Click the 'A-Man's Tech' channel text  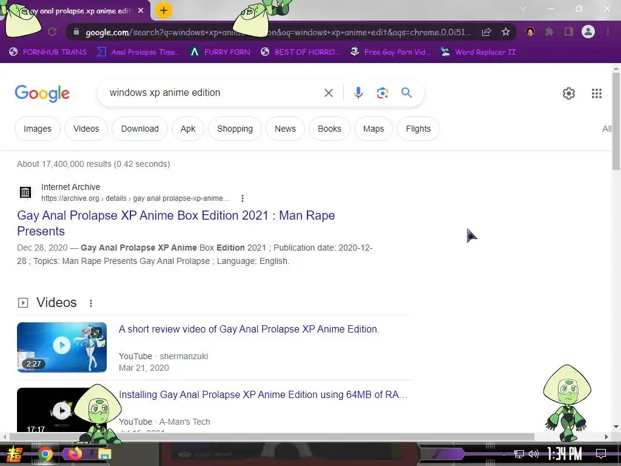184,422
